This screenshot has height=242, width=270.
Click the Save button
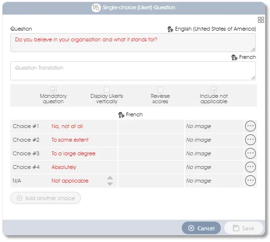click(244, 228)
